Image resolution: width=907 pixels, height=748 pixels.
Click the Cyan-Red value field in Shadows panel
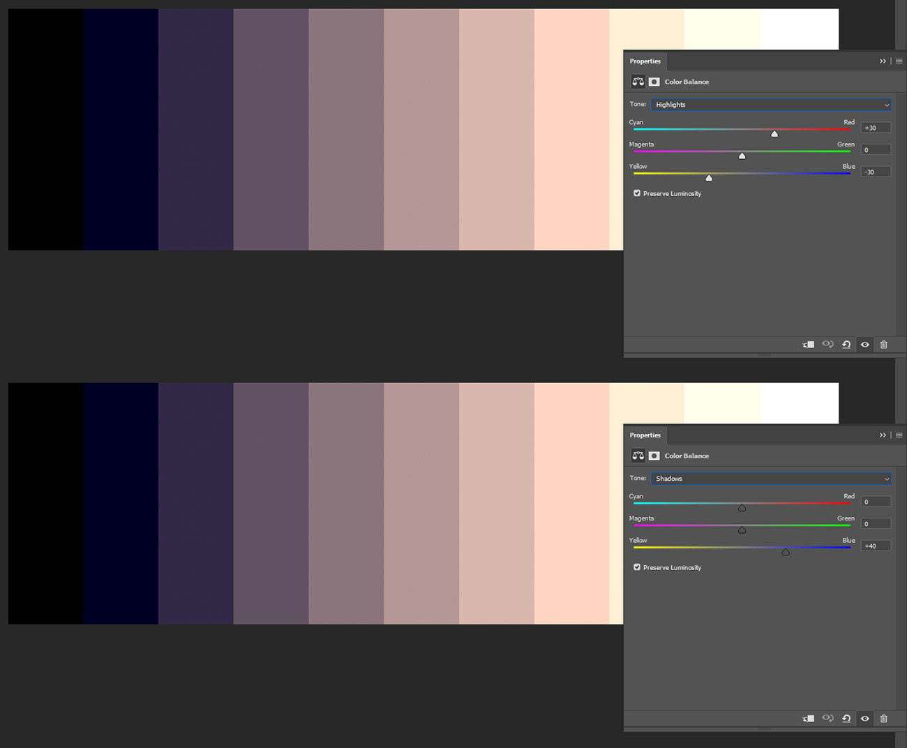tap(876, 502)
